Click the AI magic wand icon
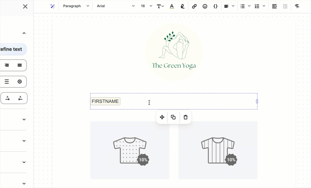The image size is (311, 188). pyautogui.click(x=53, y=6)
